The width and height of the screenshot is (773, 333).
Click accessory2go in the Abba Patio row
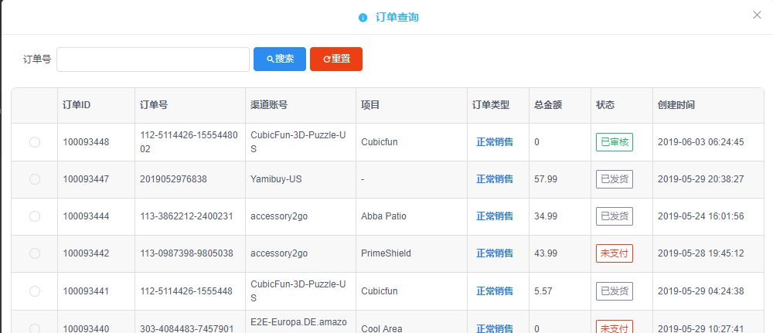[x=279, y=216]
